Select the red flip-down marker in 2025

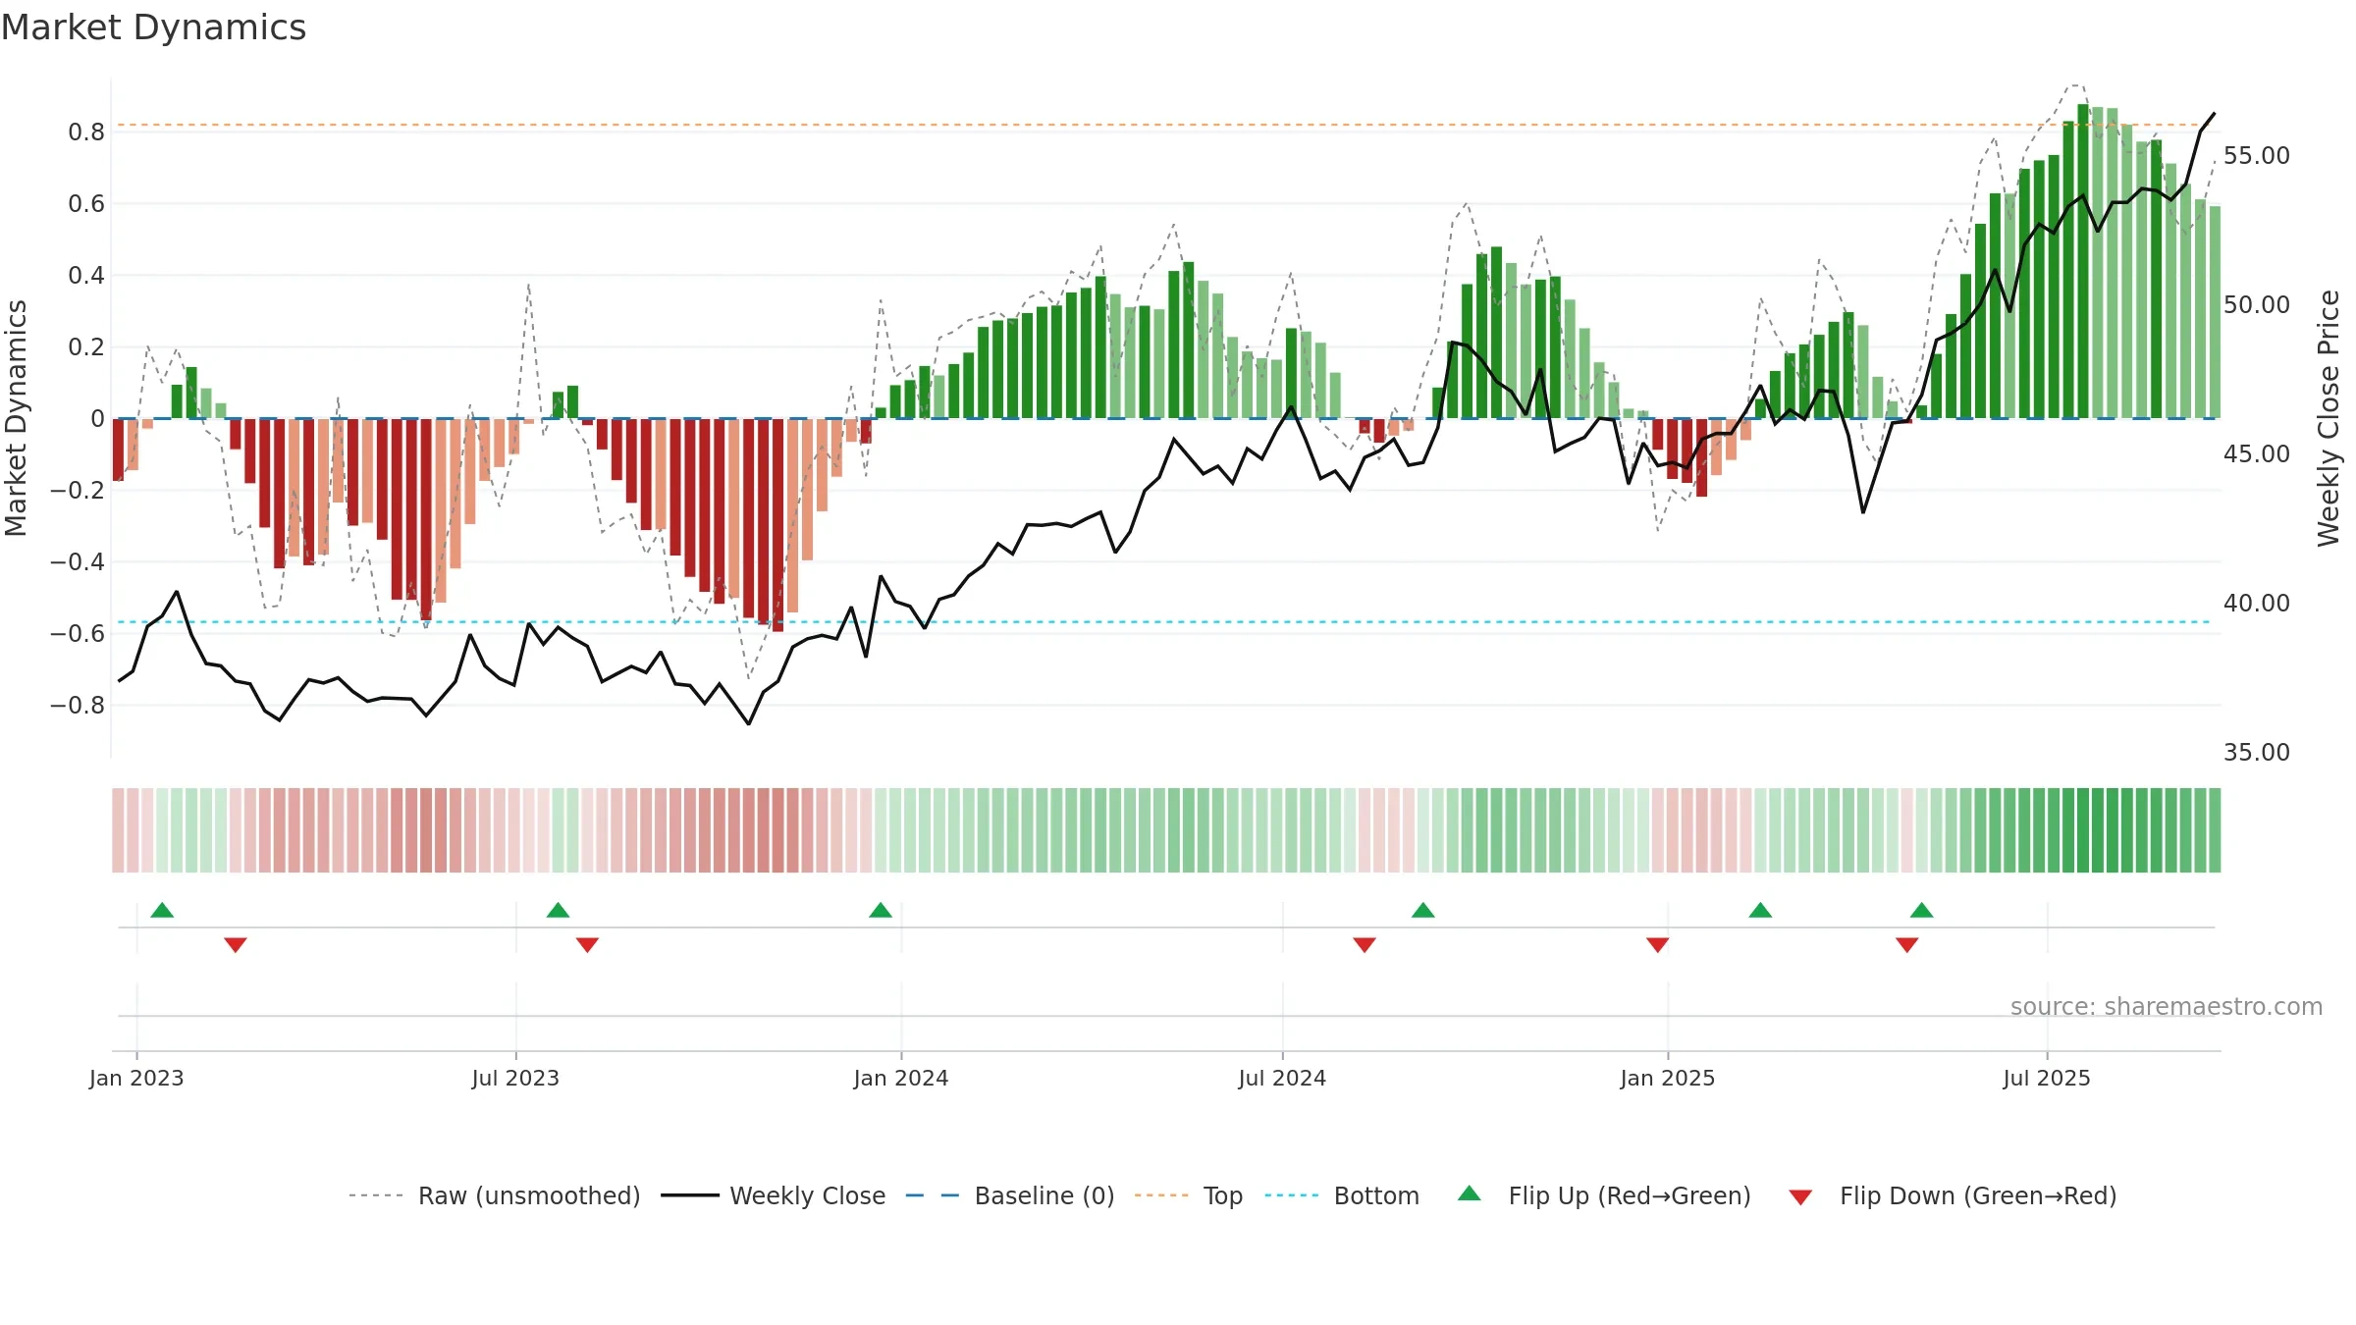tap(1907, 944)
